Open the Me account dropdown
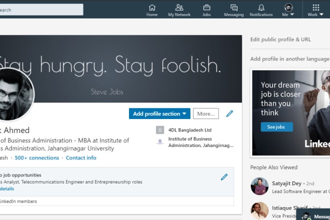The image size is (330, 220). 288,10
